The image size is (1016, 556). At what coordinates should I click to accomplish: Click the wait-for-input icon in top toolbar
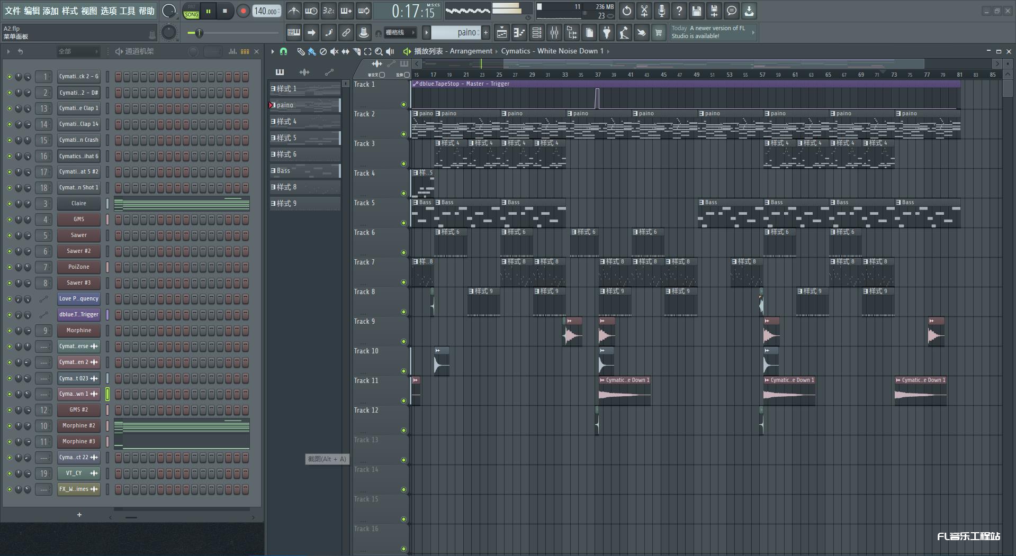[311, 11]
